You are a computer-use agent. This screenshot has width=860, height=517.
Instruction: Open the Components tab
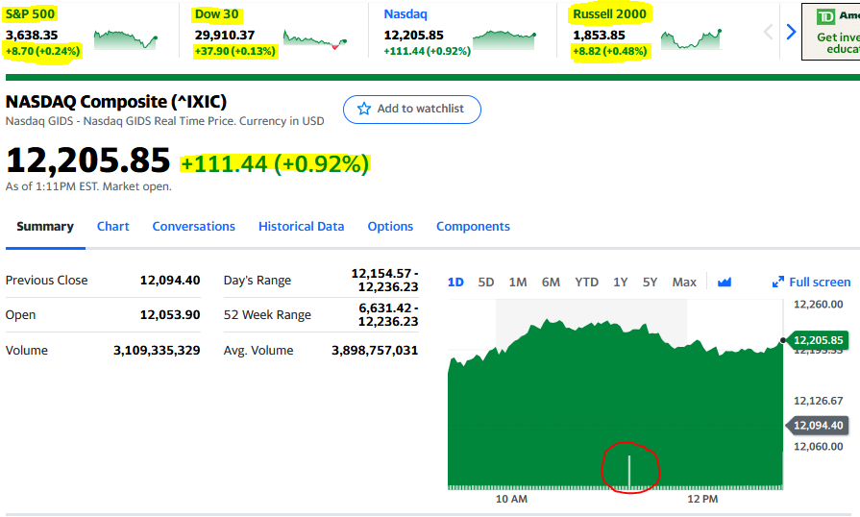[x=473, y=227]
